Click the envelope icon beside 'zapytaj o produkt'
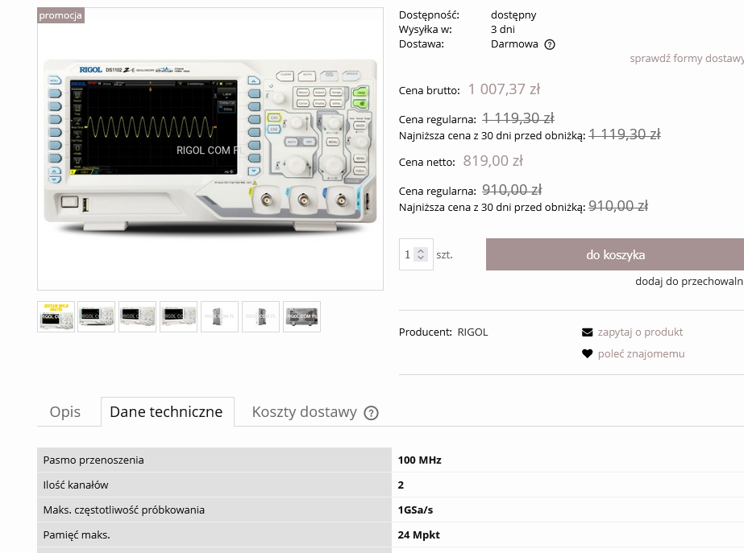This screenshot has height=553, width=744. pos(587,332)
